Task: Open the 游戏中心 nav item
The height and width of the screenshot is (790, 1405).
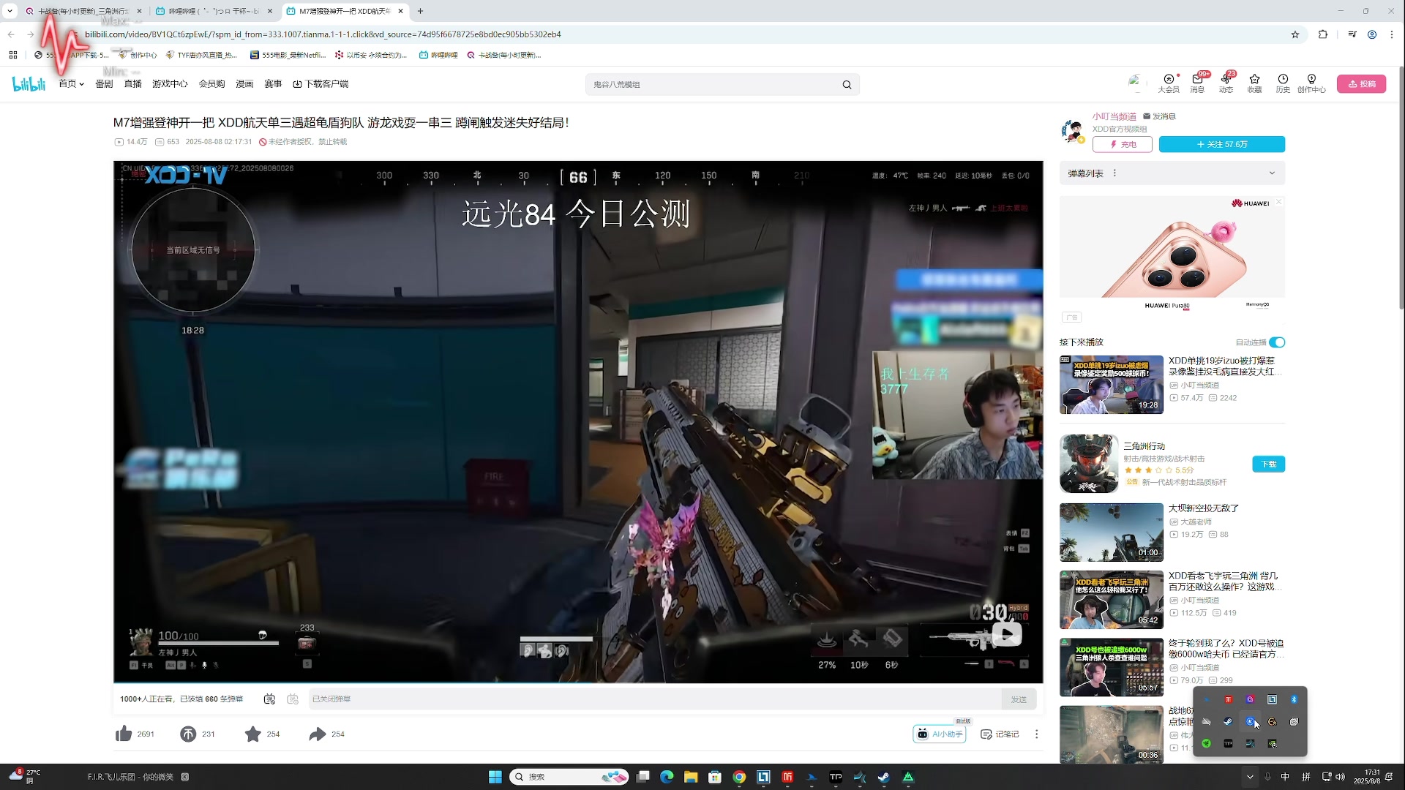Action: pos(170,84)
